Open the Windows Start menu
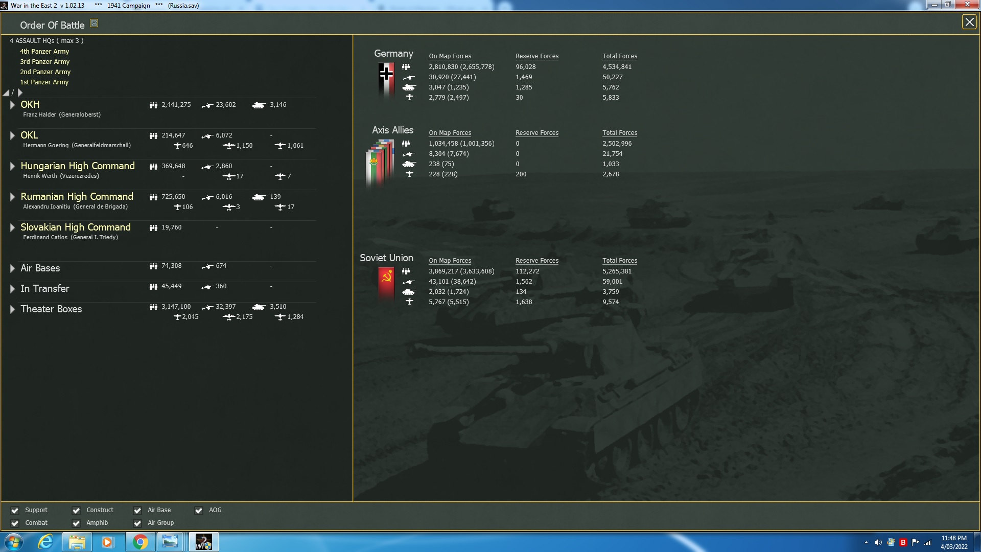The height and width of the screenshot is (552, 981). (14, 542)
